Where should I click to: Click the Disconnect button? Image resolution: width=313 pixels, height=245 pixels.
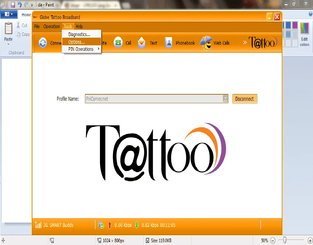(245, 99)
